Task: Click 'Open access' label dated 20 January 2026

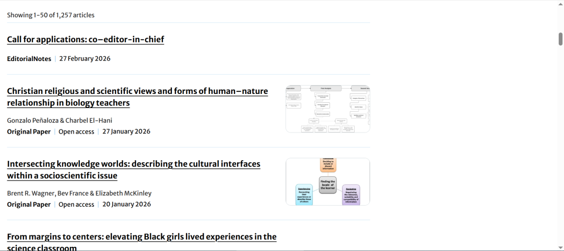Action: (76, 205)
